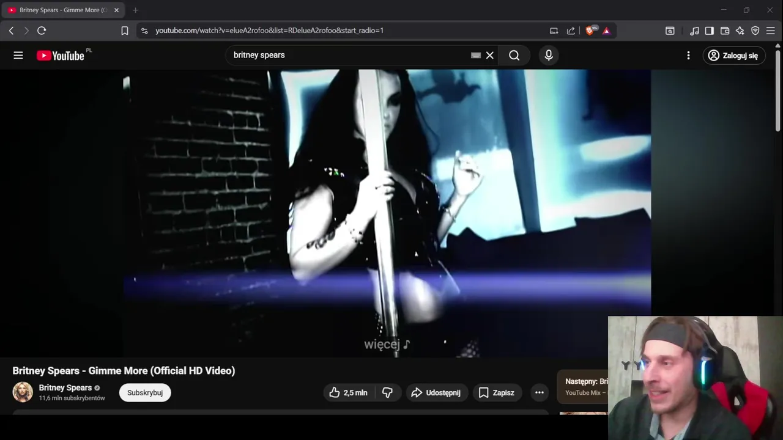Viewport: 783px width, 440px height.
Task: Share this page via the share icon
Action: point(571,31)
